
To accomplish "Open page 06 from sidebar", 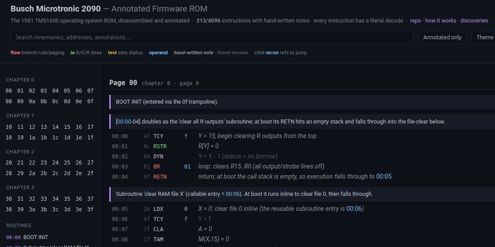I will coord(79,91).
